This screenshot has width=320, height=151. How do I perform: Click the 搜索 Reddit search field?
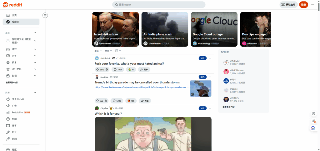[x=159, y=4]
